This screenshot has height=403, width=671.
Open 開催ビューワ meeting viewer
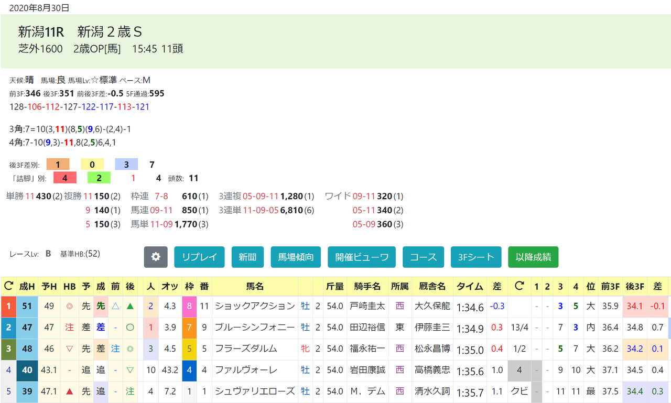pos(362,257)
